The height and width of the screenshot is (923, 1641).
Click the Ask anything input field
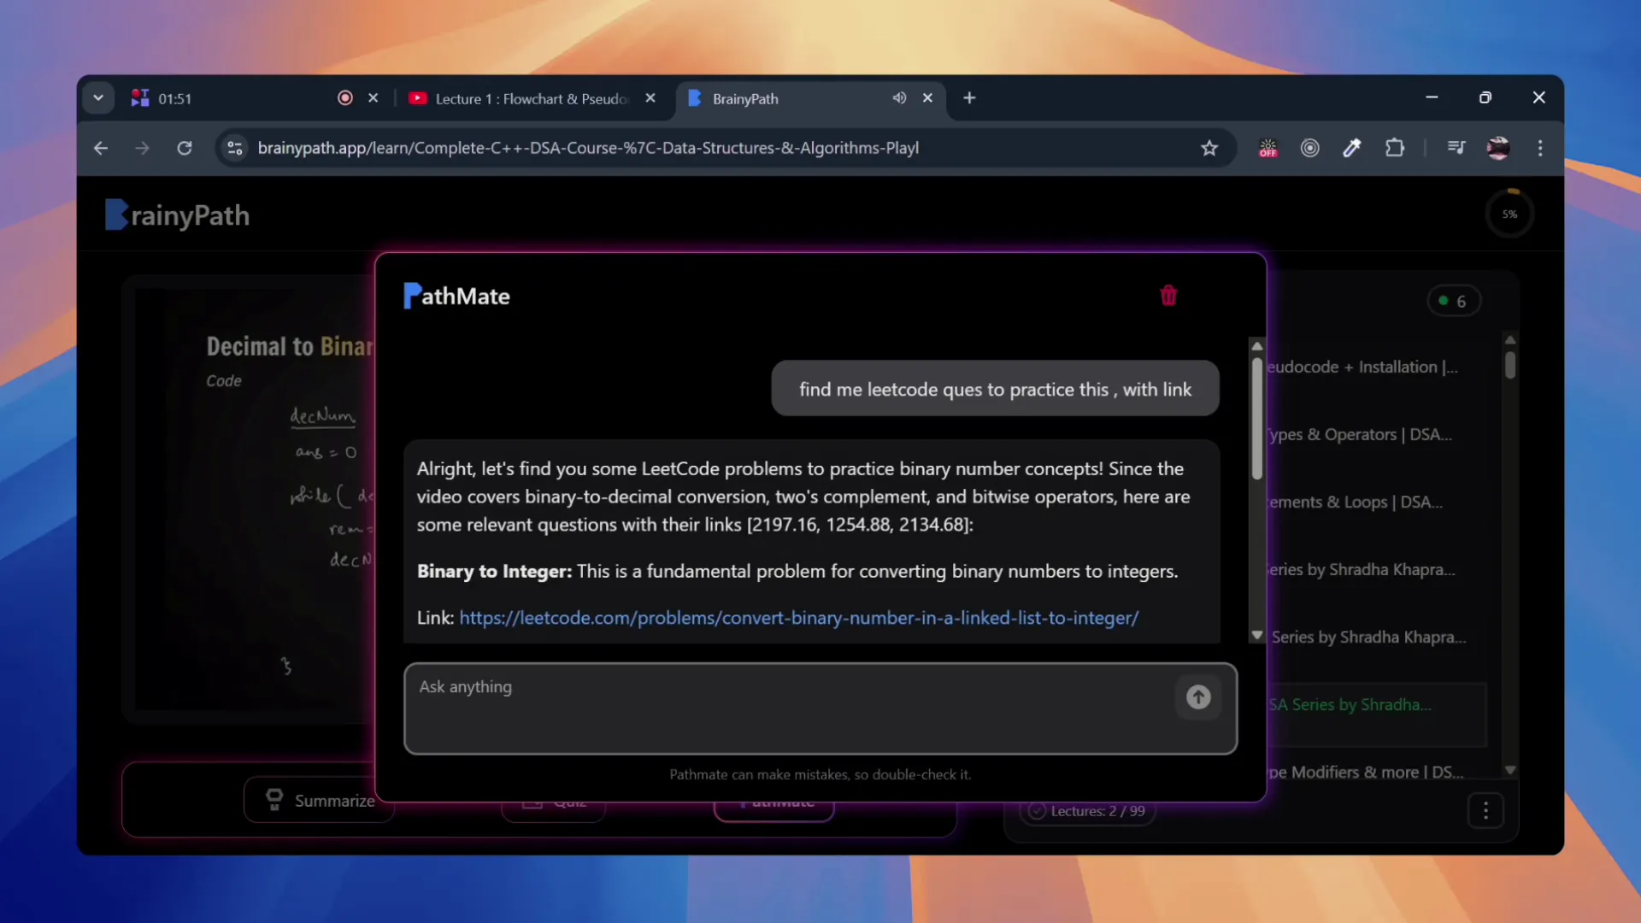[x=820, y=708]
